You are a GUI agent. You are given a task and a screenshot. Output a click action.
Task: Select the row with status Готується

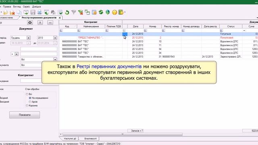(x=158, y=34)
